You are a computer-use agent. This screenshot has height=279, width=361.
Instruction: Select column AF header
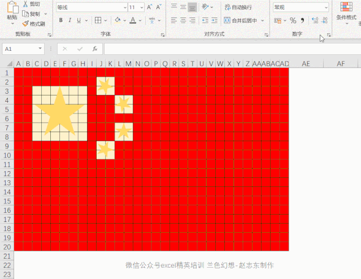point(341,63)
